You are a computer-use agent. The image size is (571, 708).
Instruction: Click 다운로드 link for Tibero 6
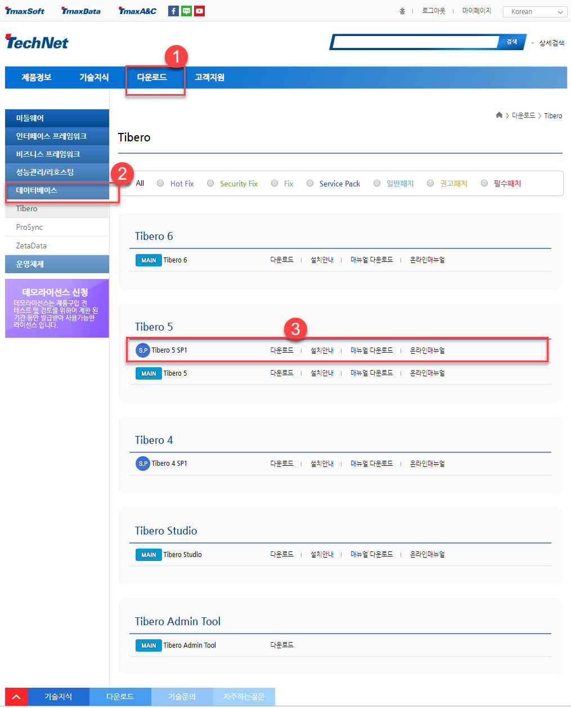[282, 260]
